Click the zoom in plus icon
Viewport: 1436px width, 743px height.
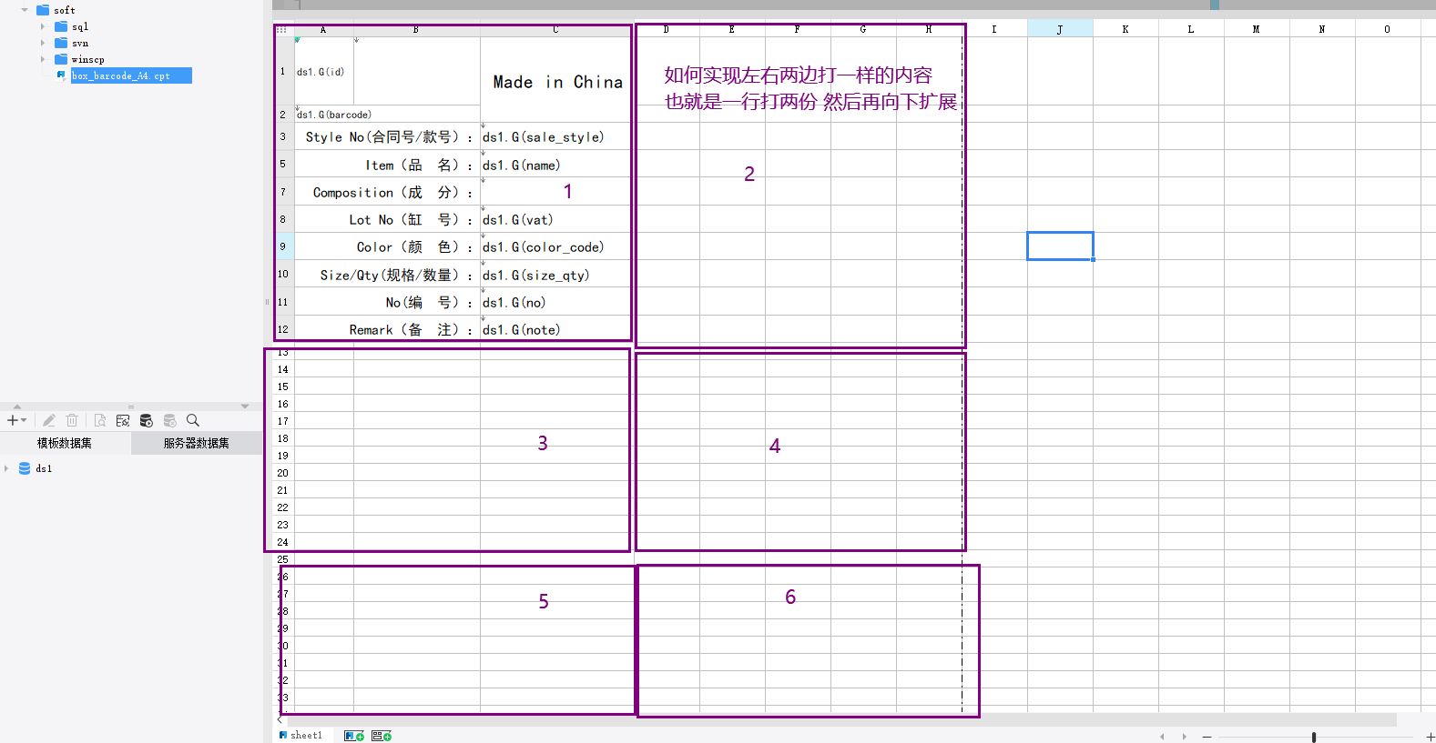tap(1430, 737)
